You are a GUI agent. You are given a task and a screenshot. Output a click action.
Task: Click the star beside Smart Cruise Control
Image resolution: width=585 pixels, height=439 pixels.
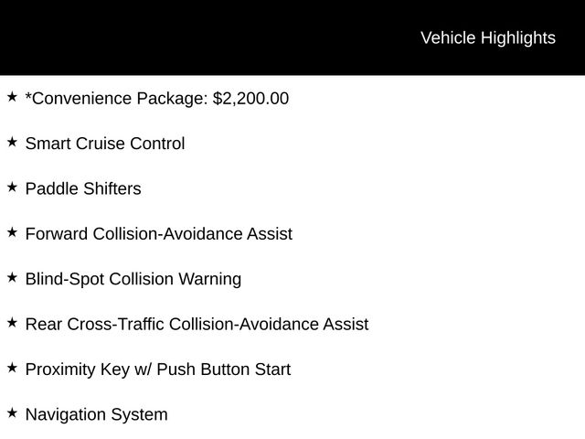coord(12,142)
